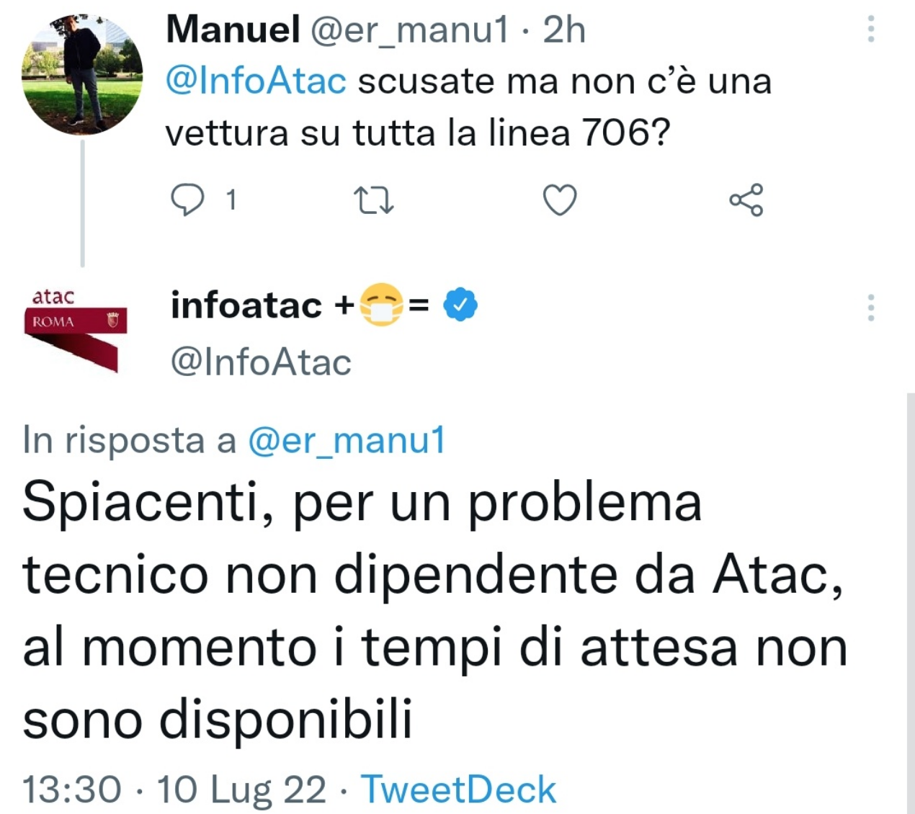Click the blue verified badge next to infoatac
Screen dimensions: 915x814
(x=460, y=305)
